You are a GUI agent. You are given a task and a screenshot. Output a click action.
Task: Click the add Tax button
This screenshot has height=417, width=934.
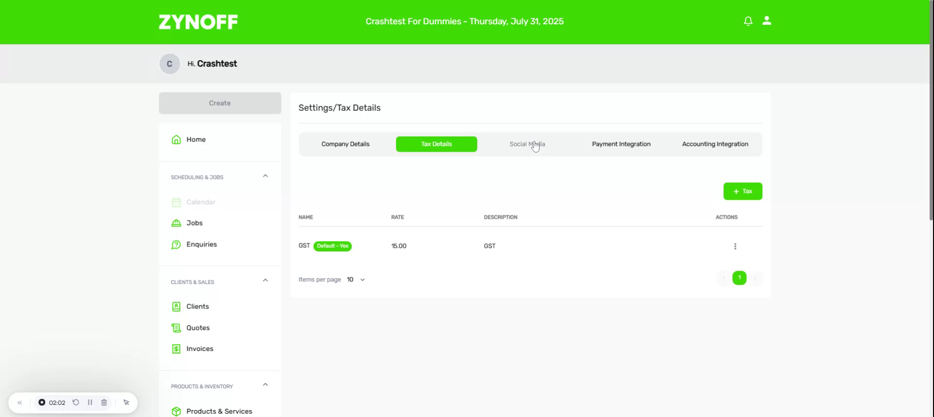click(x=742, y=191)
